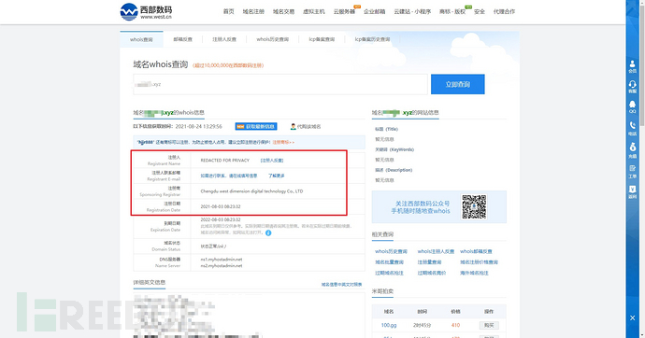Click the ns1.myhostadmin.net name server text
Screen dimensions: 645x338
point(222,260)
